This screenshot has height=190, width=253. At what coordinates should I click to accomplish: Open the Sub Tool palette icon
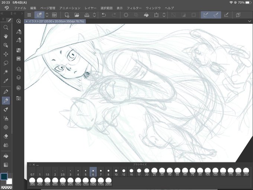tap(19, 32)
